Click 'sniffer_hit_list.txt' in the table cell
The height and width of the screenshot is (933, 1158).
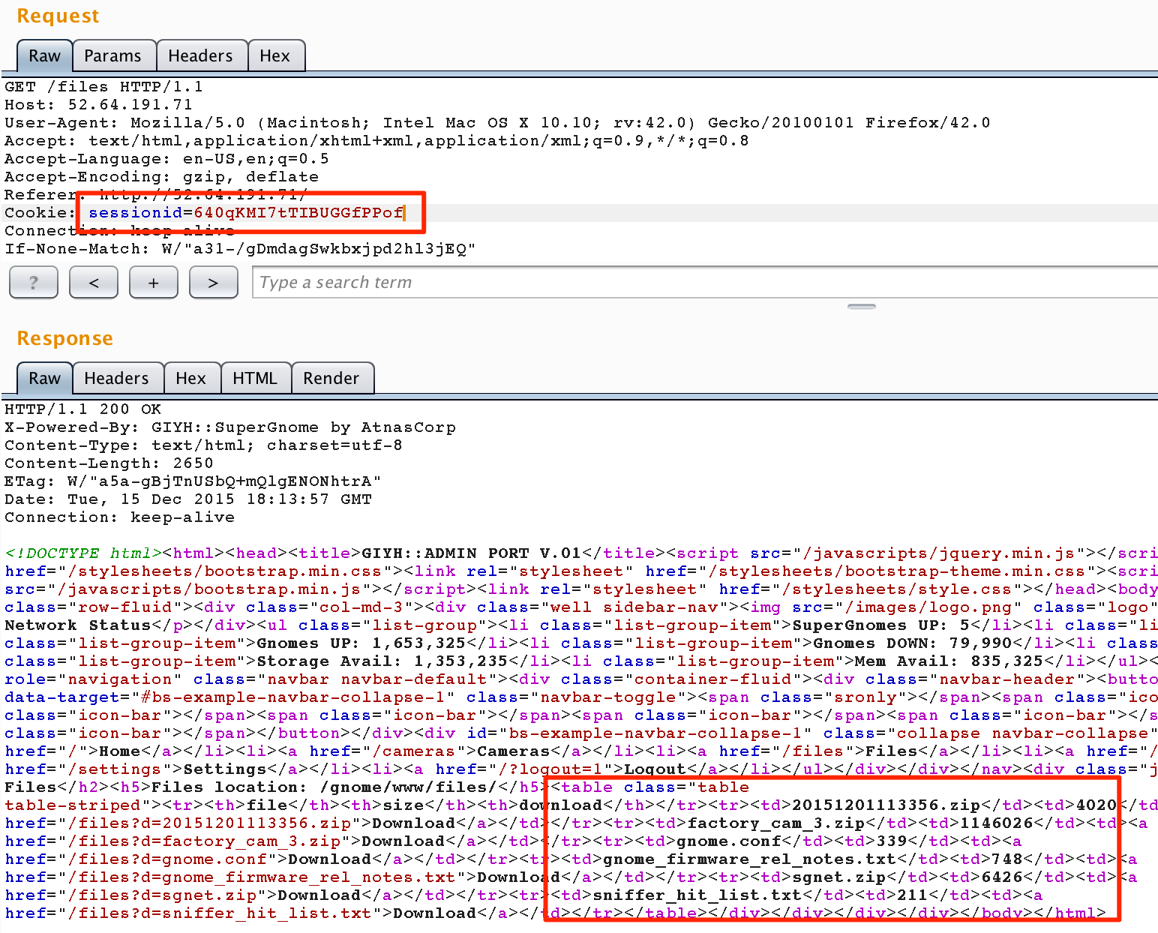coord(697,895)
